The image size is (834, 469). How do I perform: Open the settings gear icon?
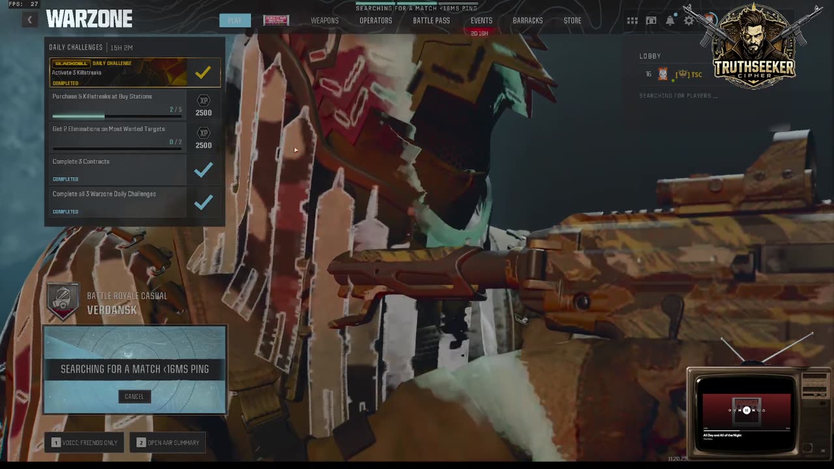(x=689, y=21)
